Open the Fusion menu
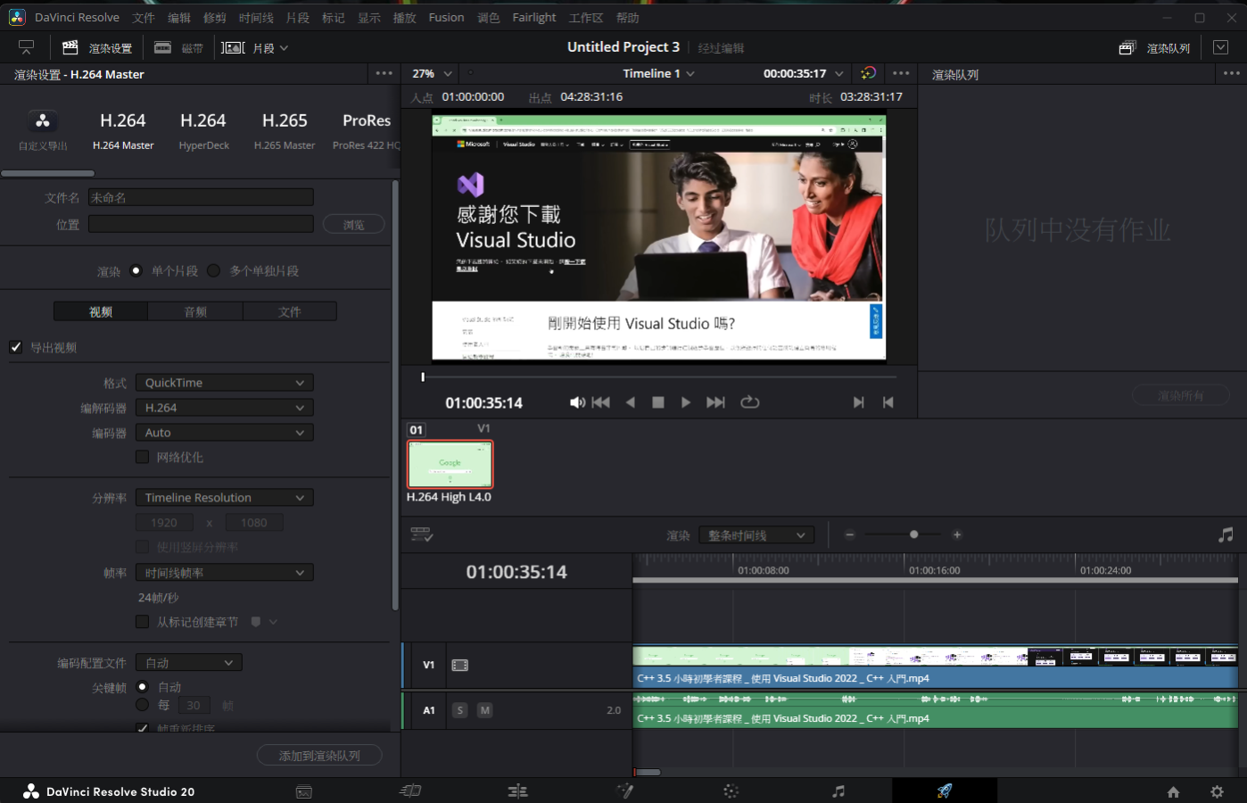The image size is (1247, 803). point(446,17)
